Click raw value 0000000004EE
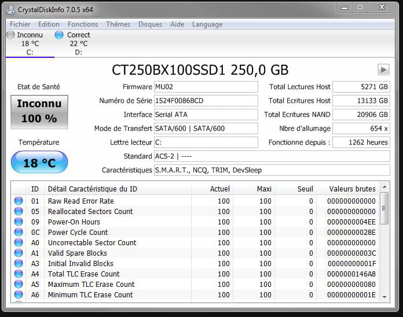The width and height of the screenshot is (403, 317). (351, 222)
